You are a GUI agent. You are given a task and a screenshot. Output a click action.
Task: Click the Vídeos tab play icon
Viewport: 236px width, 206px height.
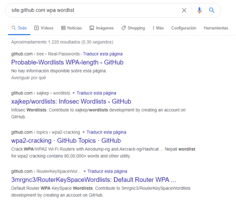37,28
